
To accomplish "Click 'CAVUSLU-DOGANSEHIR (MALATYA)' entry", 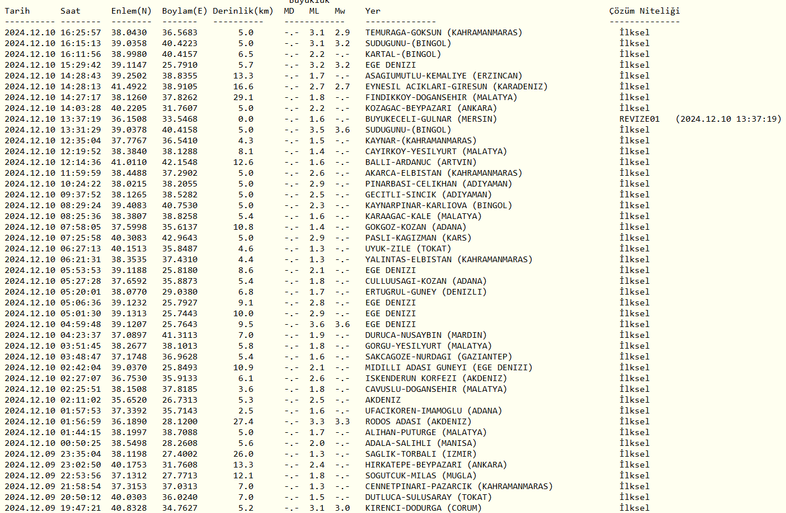I will click(x=436, y=389).
